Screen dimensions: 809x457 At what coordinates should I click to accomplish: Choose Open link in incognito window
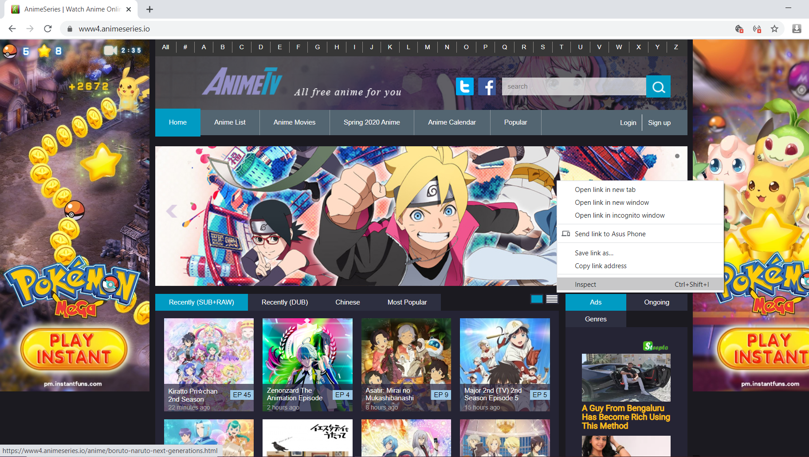(640, 215)
